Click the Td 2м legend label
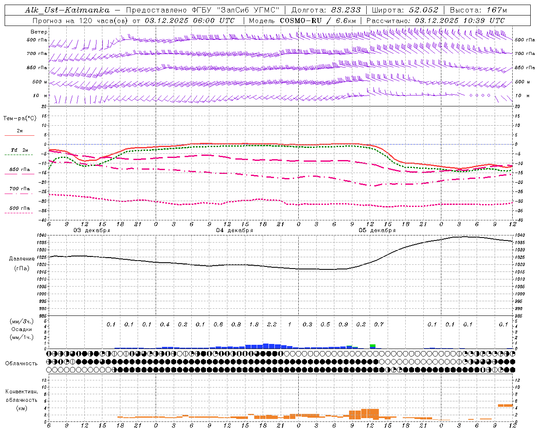 (20, 150)
